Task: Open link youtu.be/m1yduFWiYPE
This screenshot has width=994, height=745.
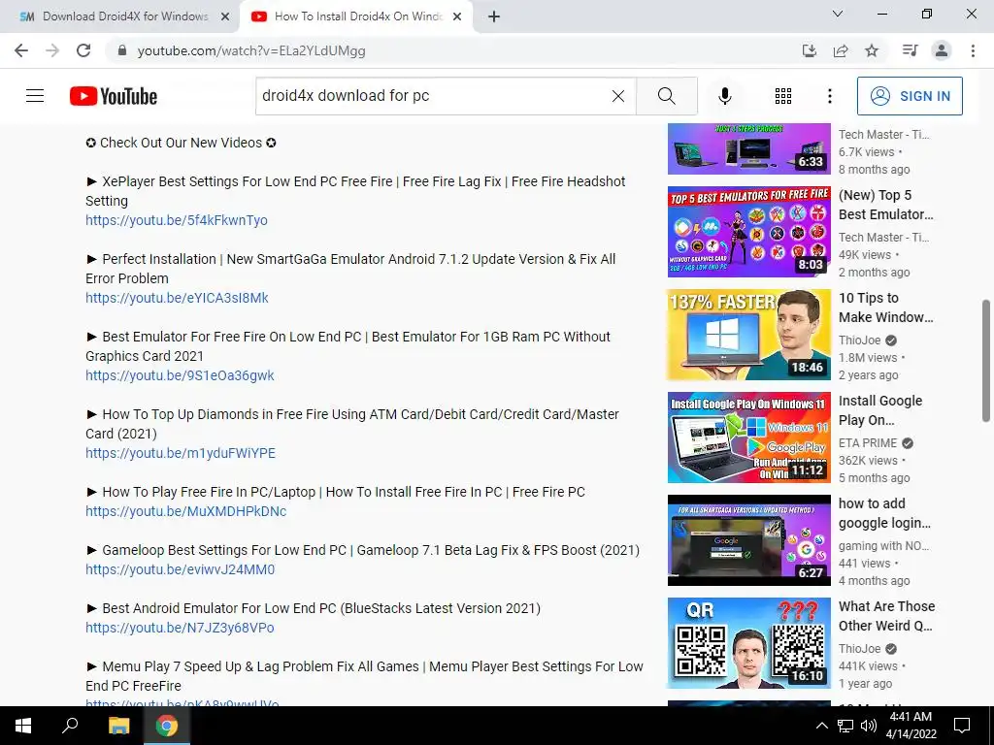Action: click(181, 453)
